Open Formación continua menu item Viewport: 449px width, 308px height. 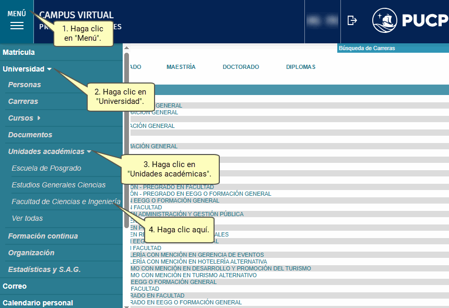(x=43, y=236)
